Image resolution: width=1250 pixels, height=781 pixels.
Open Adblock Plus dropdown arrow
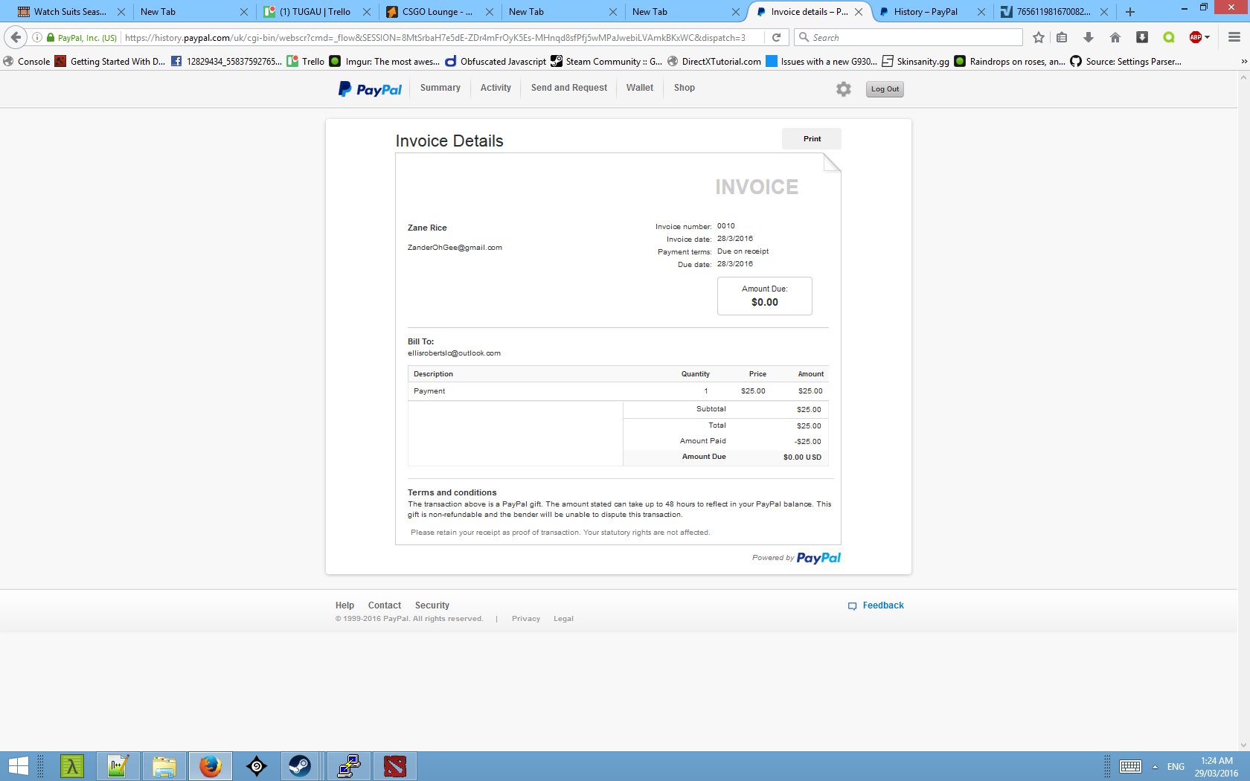click(x=1207, y=37)
